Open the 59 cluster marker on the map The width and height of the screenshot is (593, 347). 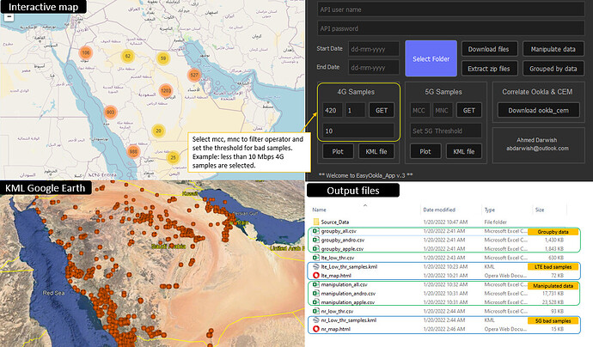163,58
